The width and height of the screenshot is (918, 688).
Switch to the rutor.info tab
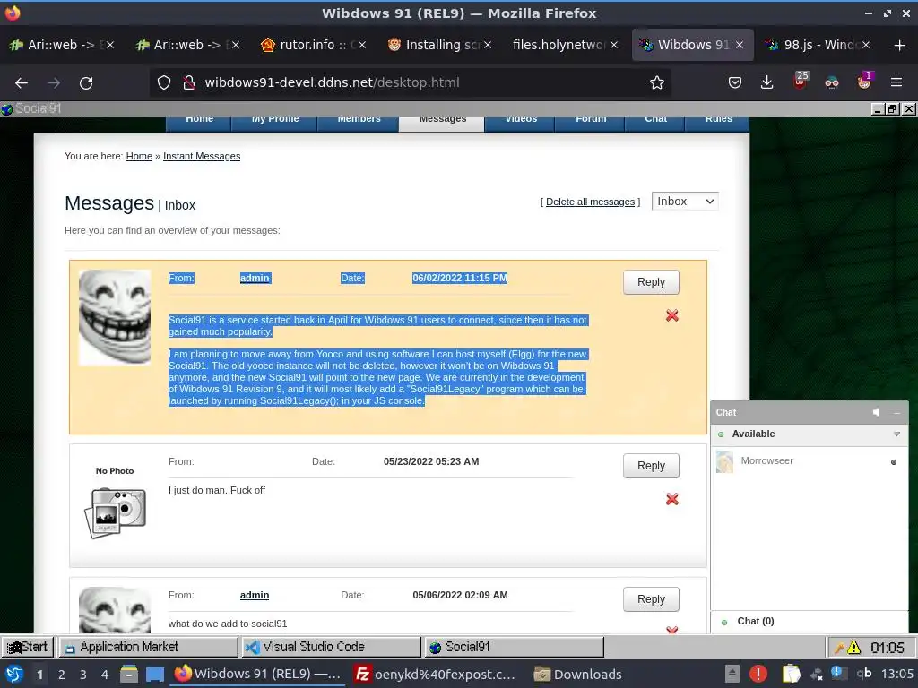click(314, 45)
